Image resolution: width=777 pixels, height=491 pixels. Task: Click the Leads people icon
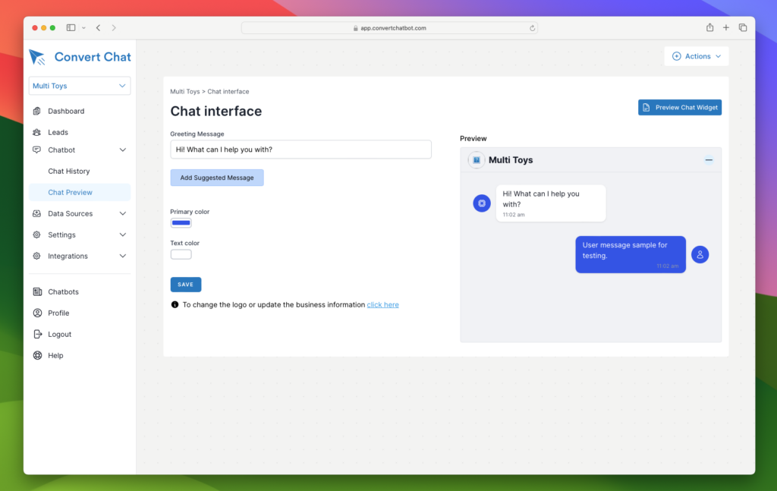coord(36,132)
